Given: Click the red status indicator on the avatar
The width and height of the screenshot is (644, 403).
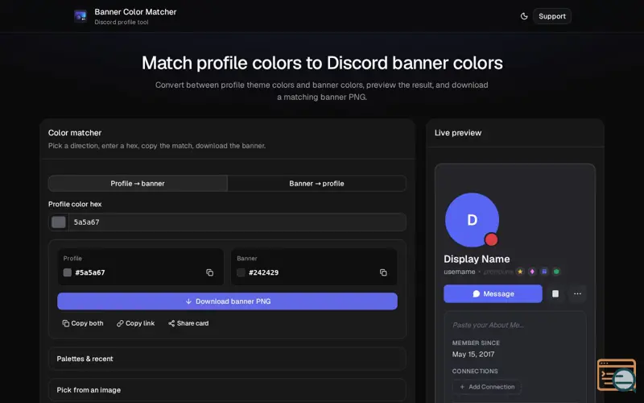Looking at the screenshot, I should coord(491,239).
